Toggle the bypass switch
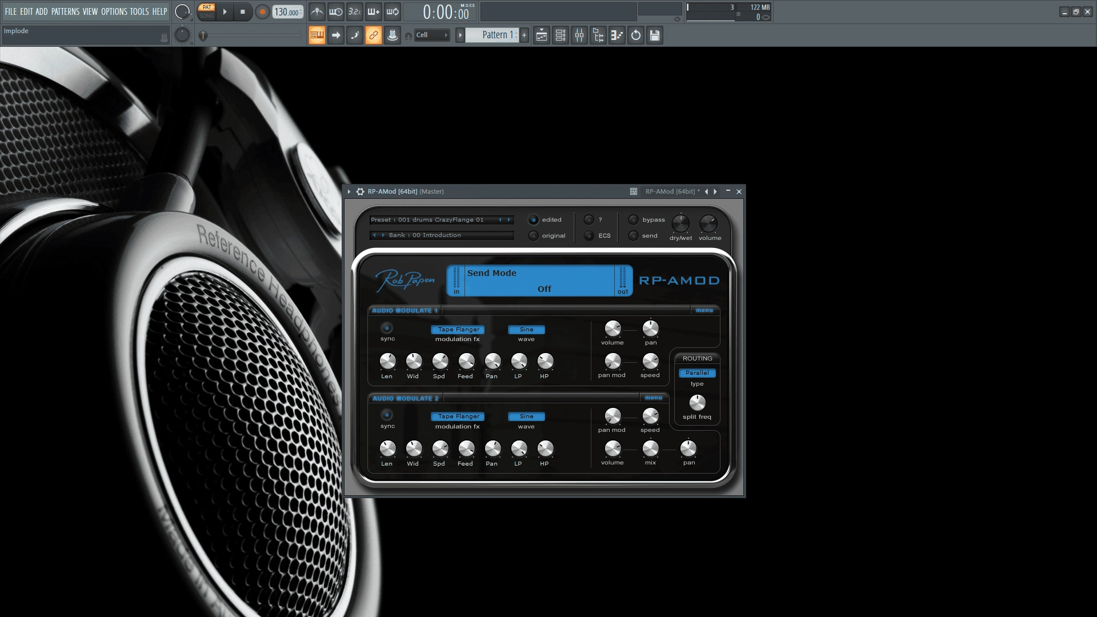This screenshot has height=617, width=1097. (x=633, y=220)
